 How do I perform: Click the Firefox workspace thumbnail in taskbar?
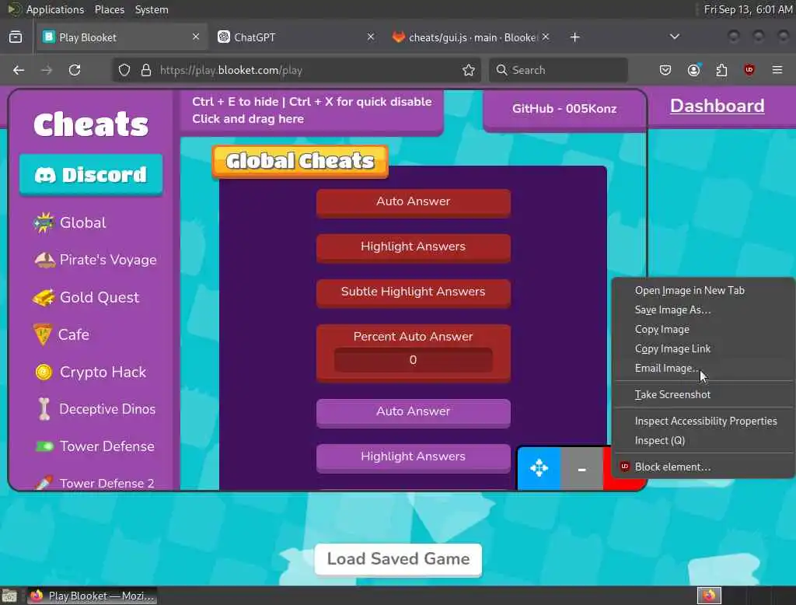(x=709, y=596)
